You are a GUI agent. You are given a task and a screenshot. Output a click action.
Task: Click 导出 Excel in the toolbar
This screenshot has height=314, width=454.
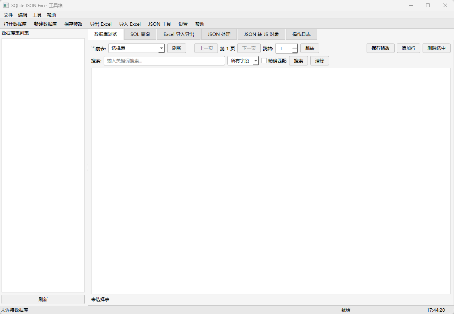(101, 24)
